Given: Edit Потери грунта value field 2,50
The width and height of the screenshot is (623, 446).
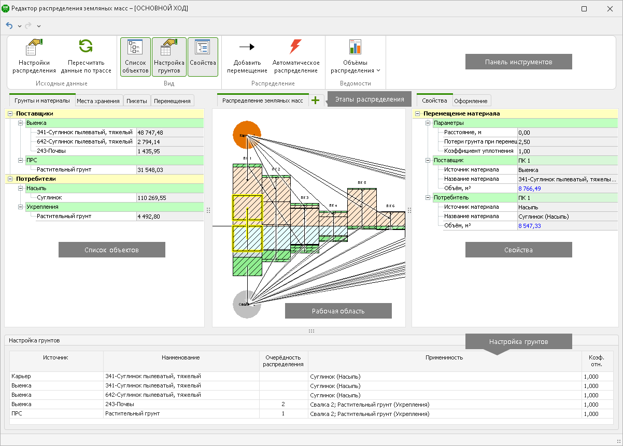Looking at the screenshot, I should pyautogui.click(x=567, y=141).
